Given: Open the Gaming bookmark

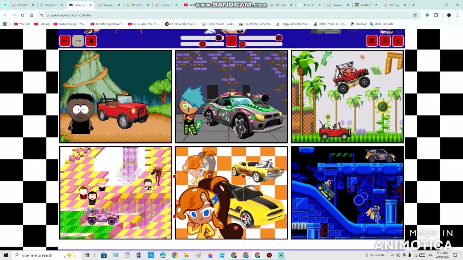Looking at the screenshot, I should pos(42,24).
